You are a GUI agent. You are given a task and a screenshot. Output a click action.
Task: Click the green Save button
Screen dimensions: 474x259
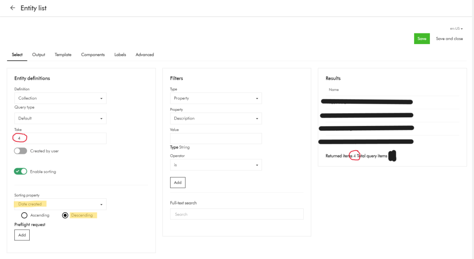click(422, 39)
